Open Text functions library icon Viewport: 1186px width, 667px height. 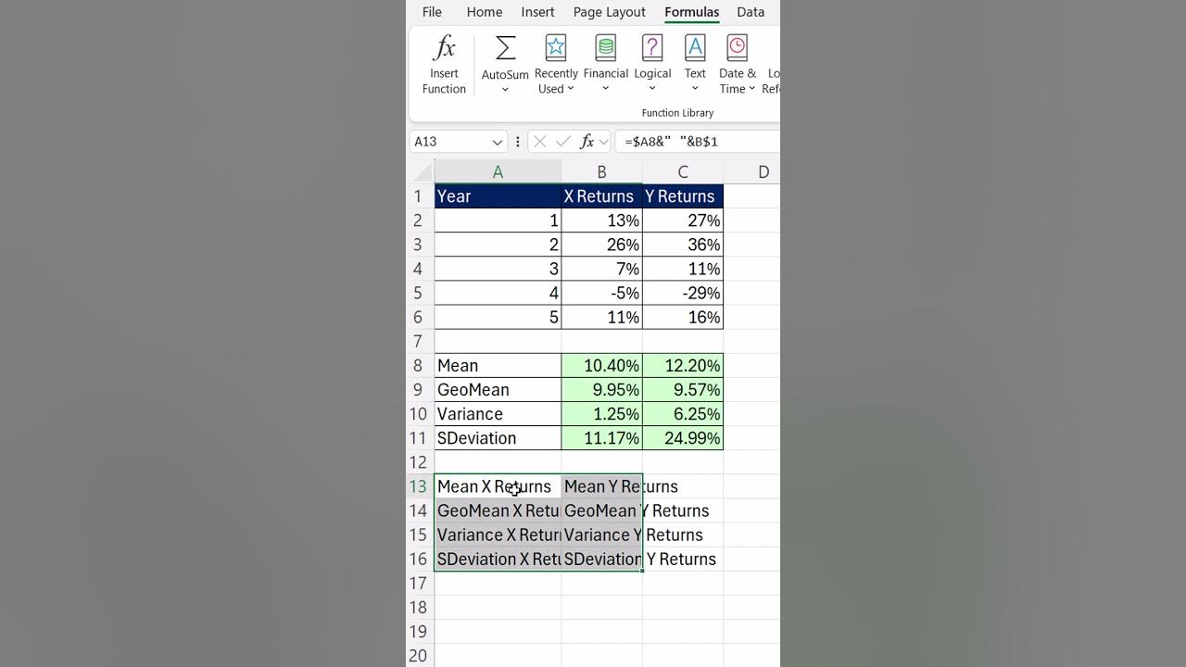(x=695, y=48)
